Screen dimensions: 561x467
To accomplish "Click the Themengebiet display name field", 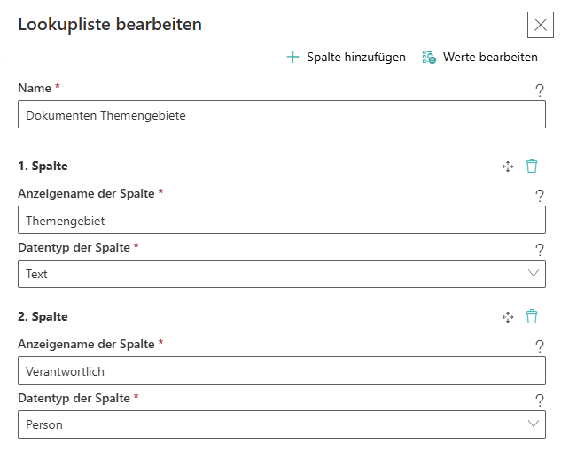I will 281,221.
